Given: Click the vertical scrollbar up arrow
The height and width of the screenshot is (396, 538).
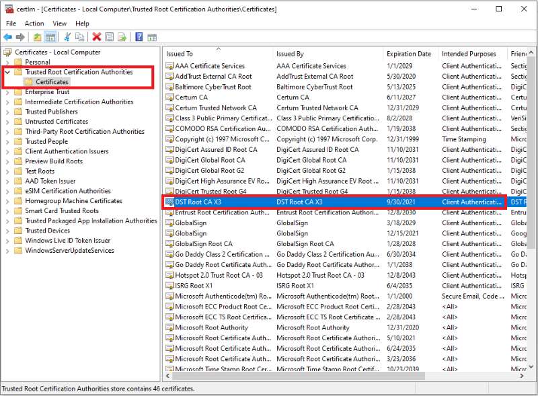Looking at the screenshot, I should tap(531, 52).
